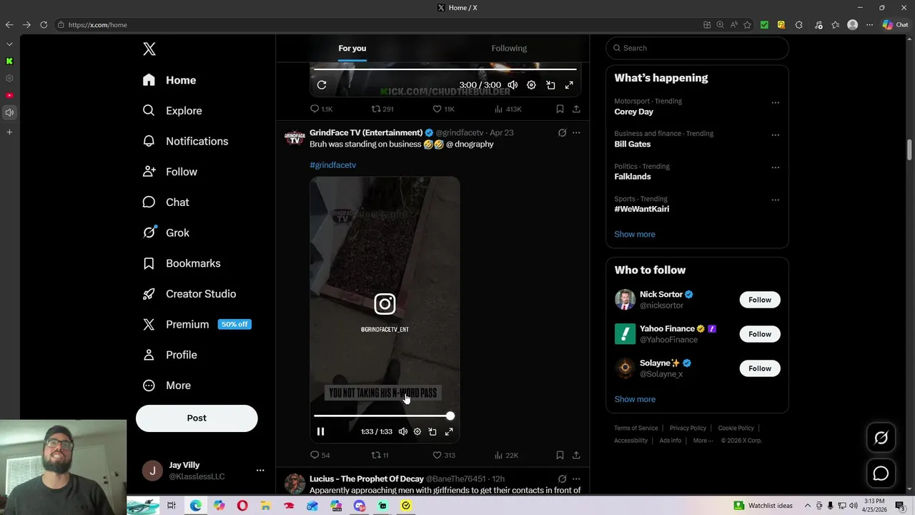This screenshot has height=515, width=915.
Task: Open the 1:33 video settings gear
Action: coord(417,431)
